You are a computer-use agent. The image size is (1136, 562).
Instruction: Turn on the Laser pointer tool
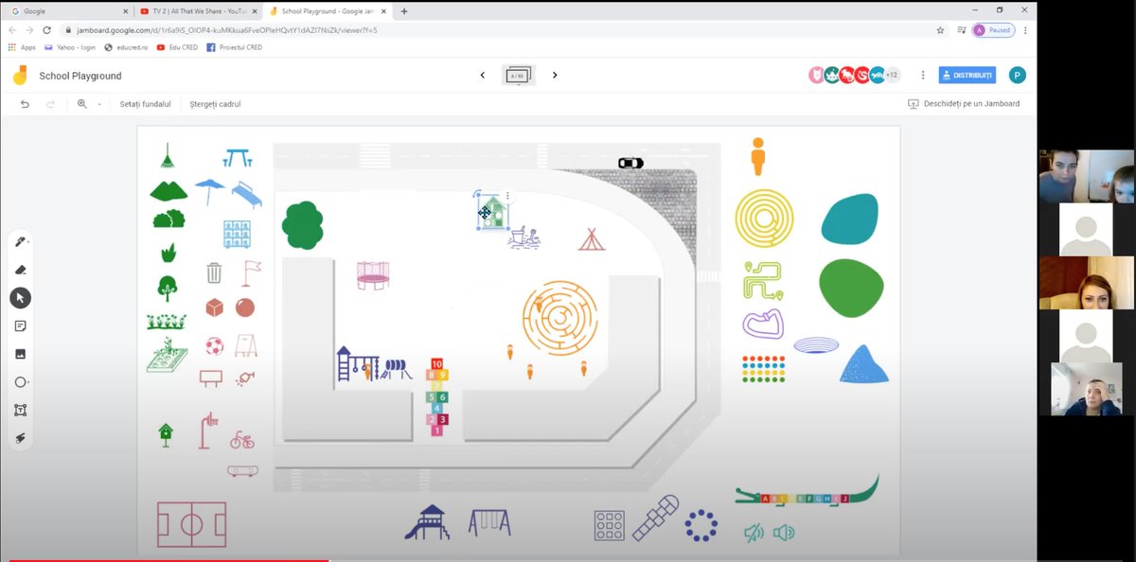(20, 438)
